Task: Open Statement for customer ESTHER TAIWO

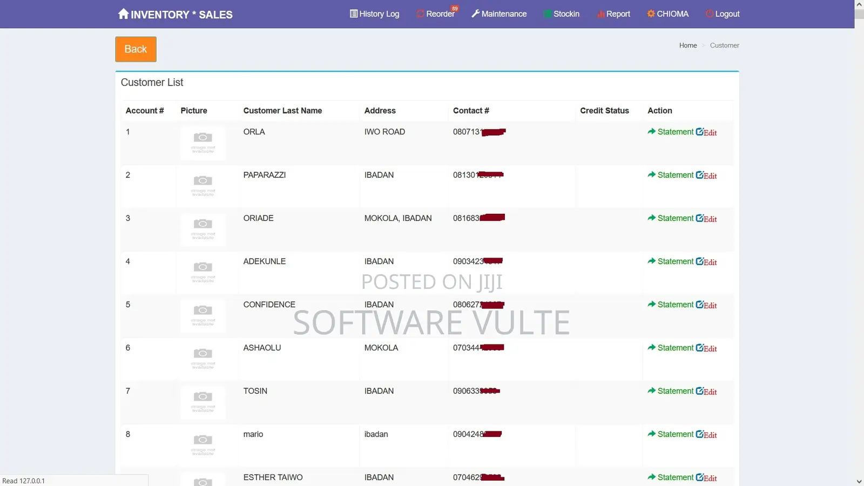Action: [x=671, y=477]
